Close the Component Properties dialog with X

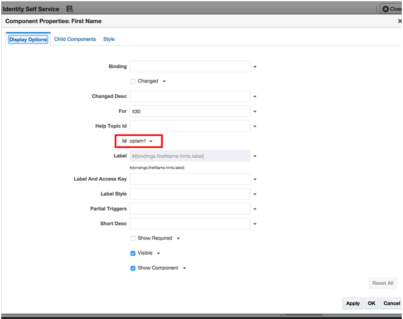click(x=399, y=21)
